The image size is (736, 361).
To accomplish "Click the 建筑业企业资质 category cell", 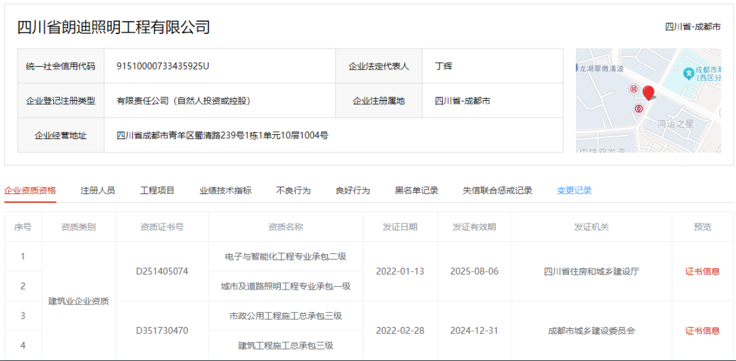I will point(78,301).
